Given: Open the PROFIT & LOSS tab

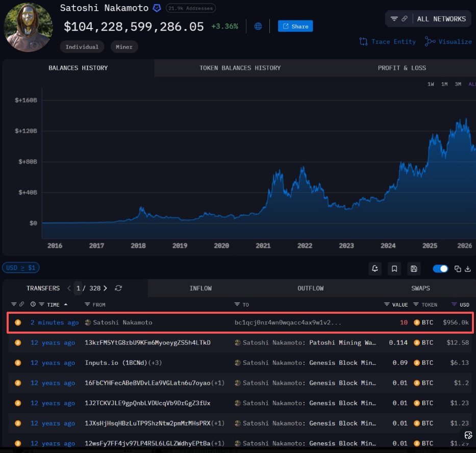Looking at the screenshot, I should click(402, 68).
